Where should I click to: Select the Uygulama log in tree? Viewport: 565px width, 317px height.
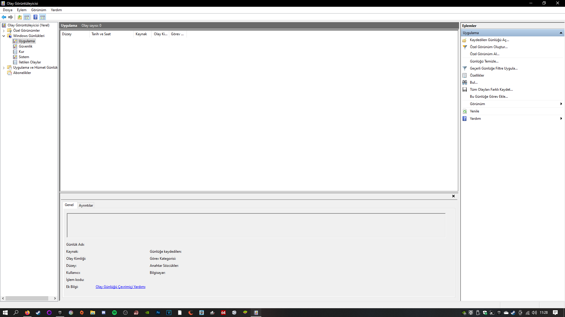pyautogui.click(x=26, y=41)
